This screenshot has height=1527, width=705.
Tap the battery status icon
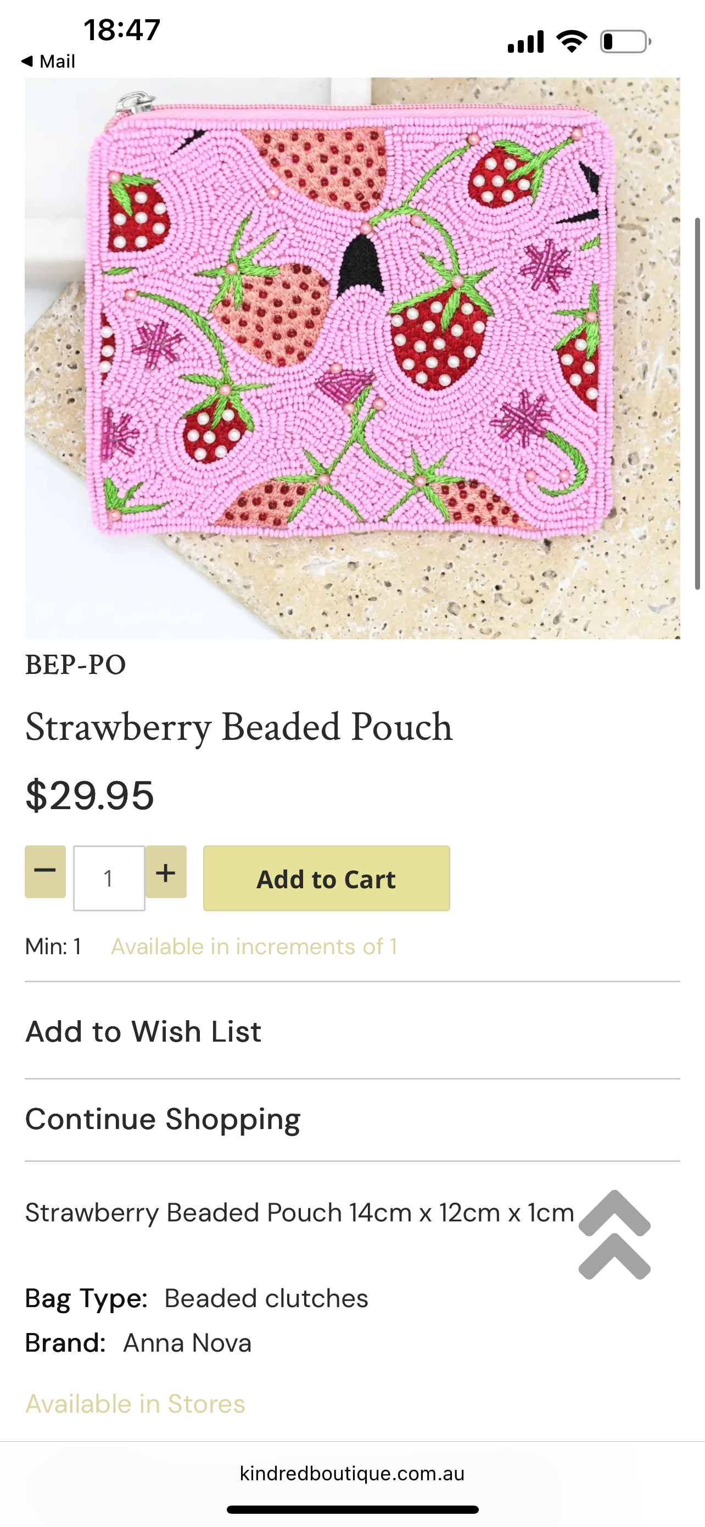[x=626, y=42]
